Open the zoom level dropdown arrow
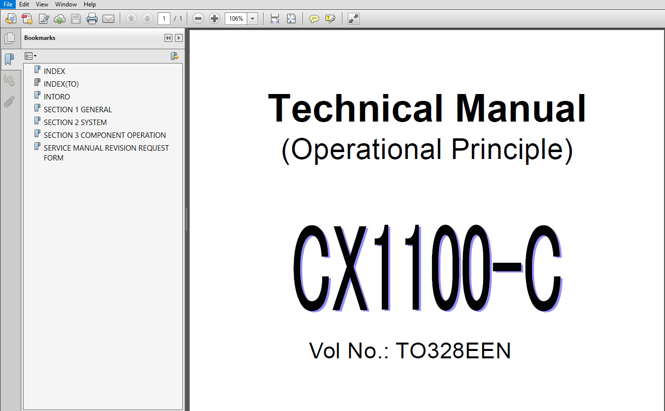Viewport: 665px width, 411px height. pos(253,19)
